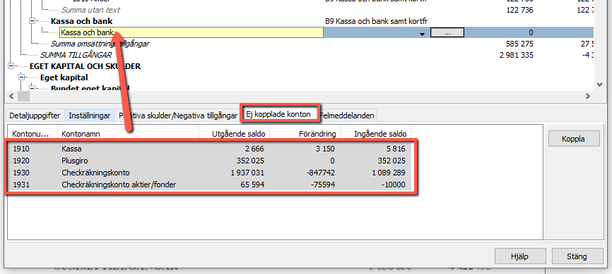This screenshot has height=274, width=612.
Task: Select the Ej kopplade konton tab
Action: 278,114
